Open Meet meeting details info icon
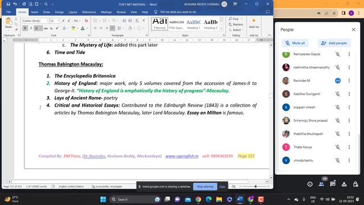364x205 pixels. tap(310, 184)
